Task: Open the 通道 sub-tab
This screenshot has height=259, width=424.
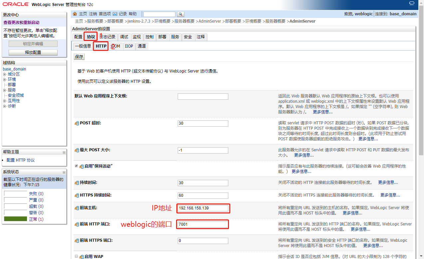Action: 142,46
